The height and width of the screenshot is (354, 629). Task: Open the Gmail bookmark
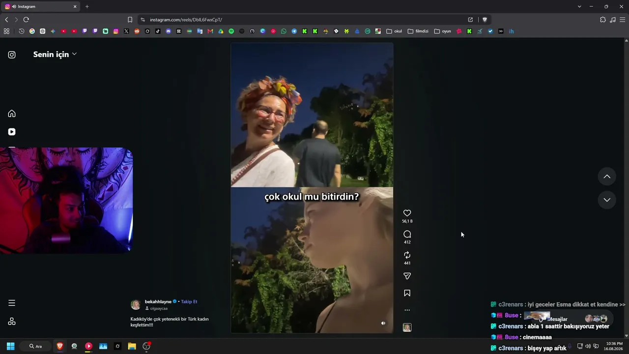click(x=210, y=31)
